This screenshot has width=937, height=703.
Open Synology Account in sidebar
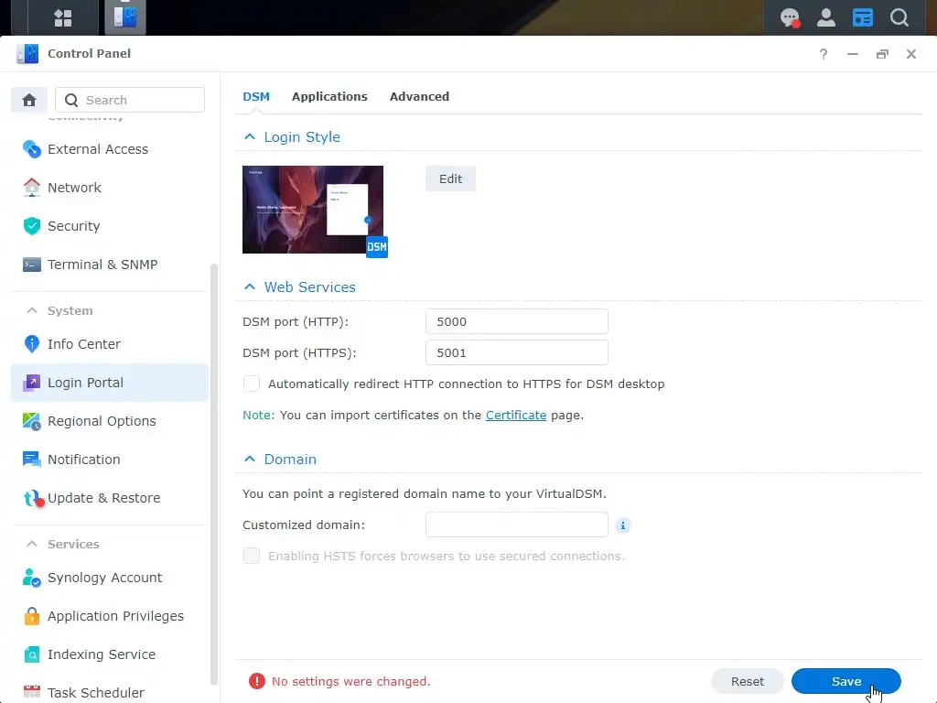[110, 578]
